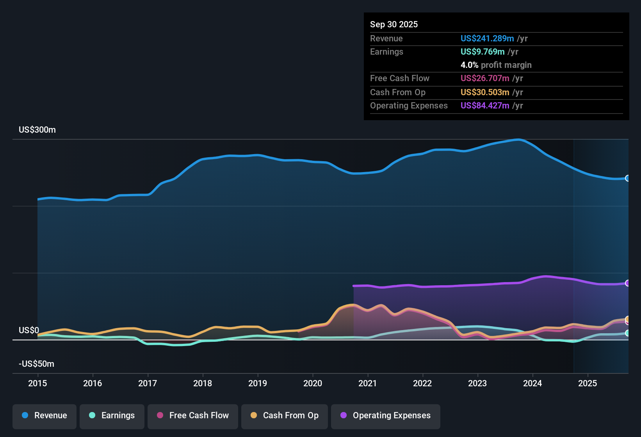Click the Sep 30 2025 tooltip date header
The image size is (641, 437).
pos(394,24)
